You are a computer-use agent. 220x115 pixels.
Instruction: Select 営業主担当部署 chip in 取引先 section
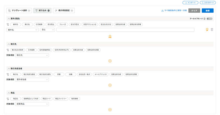[93, 50]
